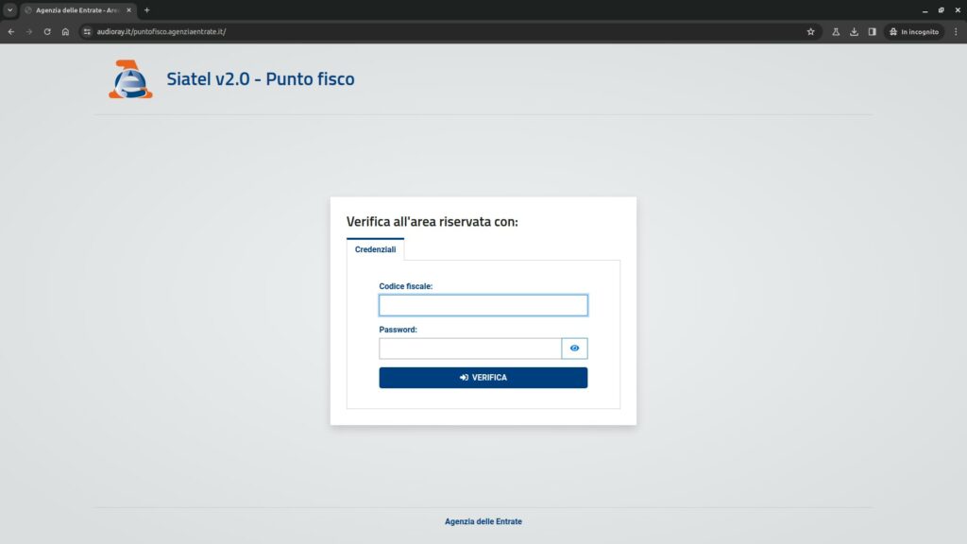This screenshot has width=967, height=544.
Task: Open the browser downloads icon
Action: pyautogui.click(x=854, y=31)
